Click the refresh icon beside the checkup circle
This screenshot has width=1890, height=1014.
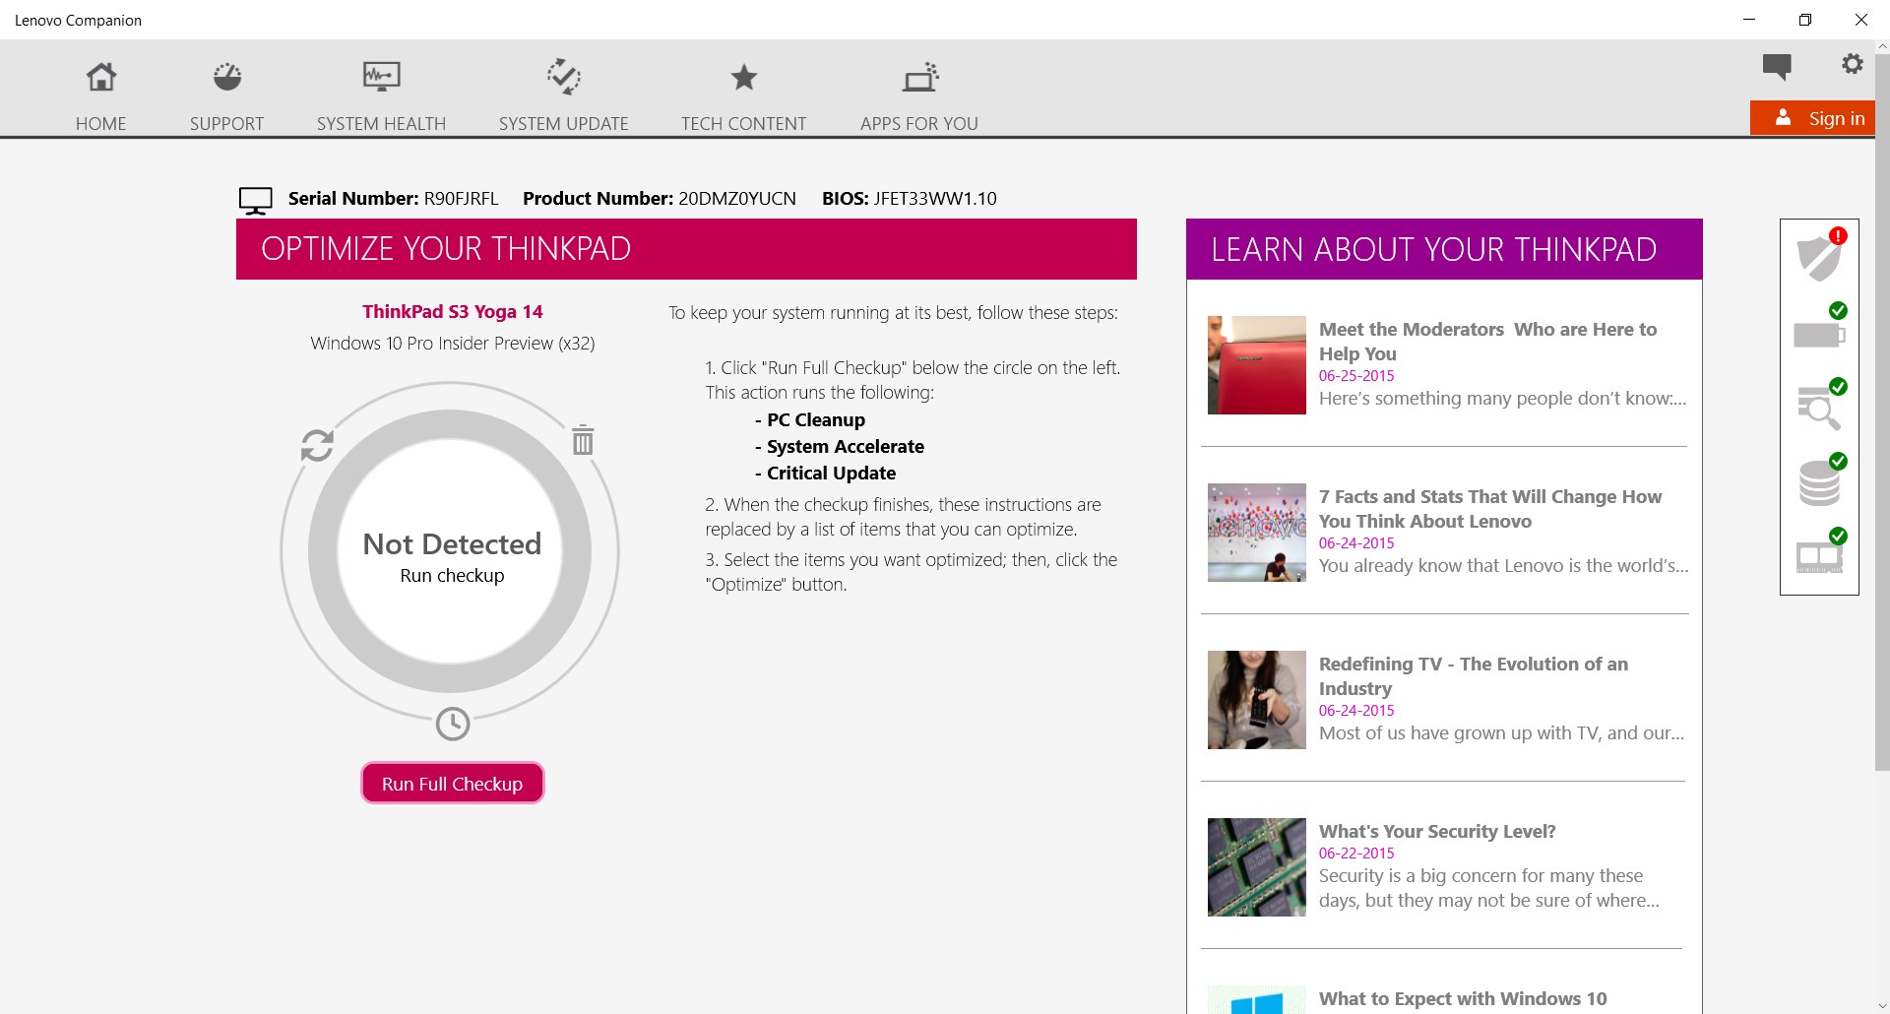317,446
